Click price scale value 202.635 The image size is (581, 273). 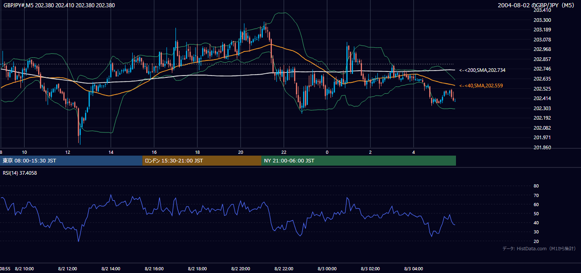542,79
